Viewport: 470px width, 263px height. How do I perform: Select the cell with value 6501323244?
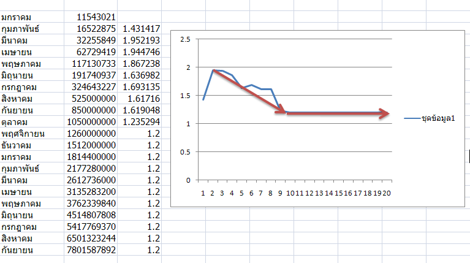pos(91,238)
